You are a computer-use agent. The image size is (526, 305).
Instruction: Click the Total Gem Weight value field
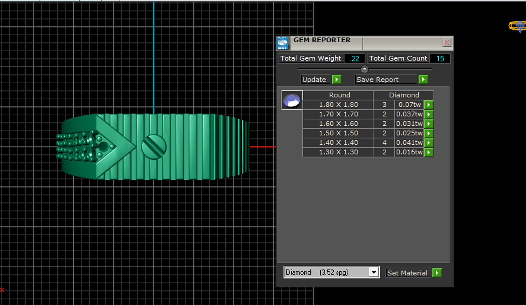(x=355, y=58)
